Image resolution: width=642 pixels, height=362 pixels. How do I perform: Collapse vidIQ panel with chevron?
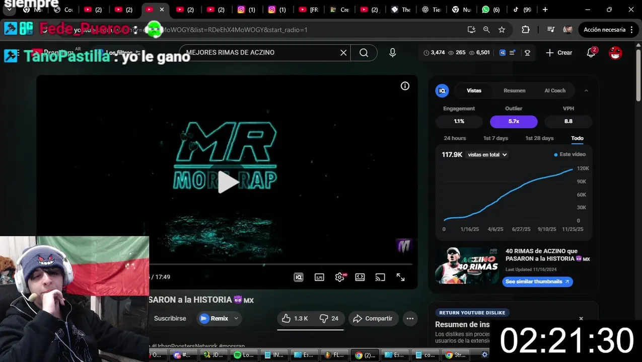(586, 90)
